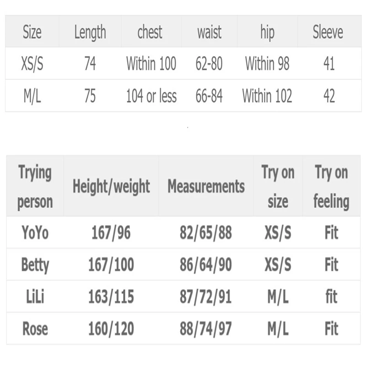366x366 pixels.
Task: Click the Trying person header
Action: [35, 187]
